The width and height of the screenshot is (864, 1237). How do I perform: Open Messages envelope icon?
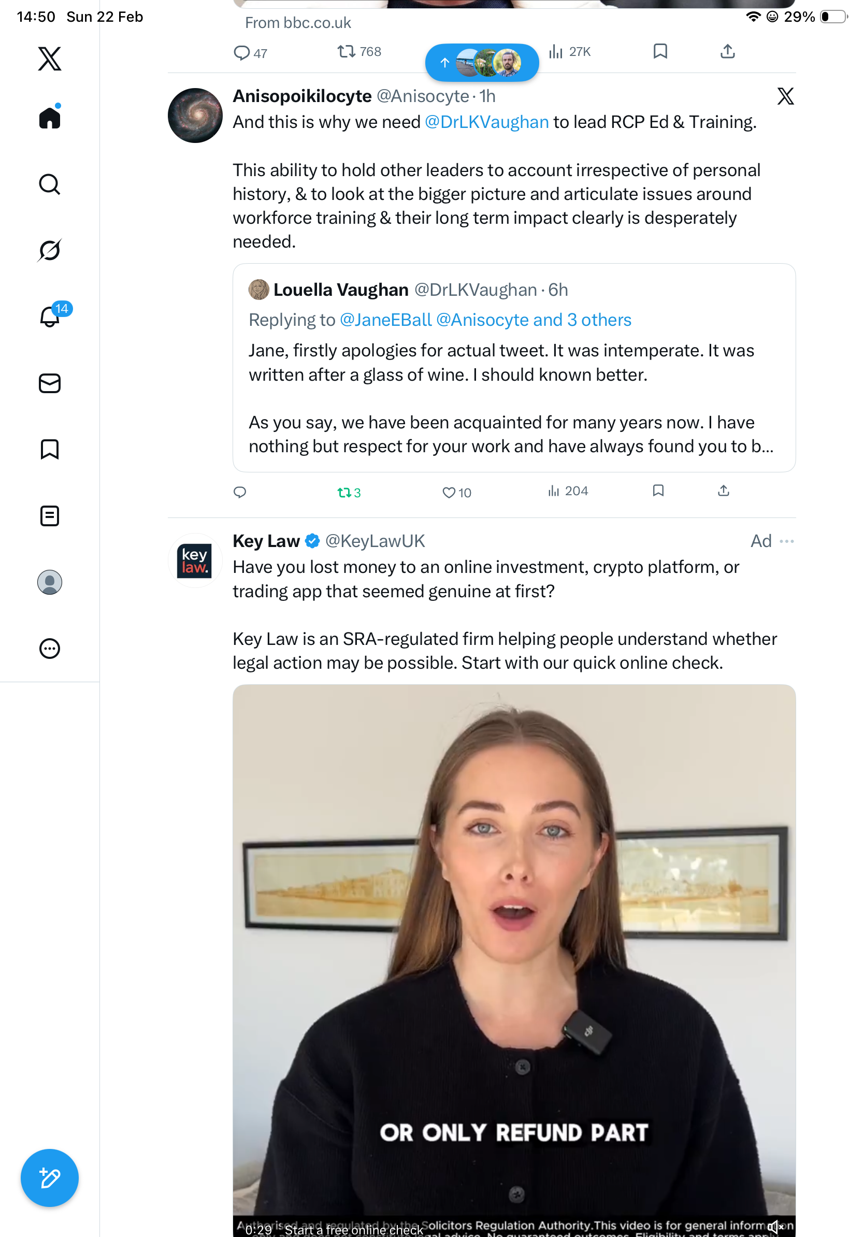(x=50, y=383)
